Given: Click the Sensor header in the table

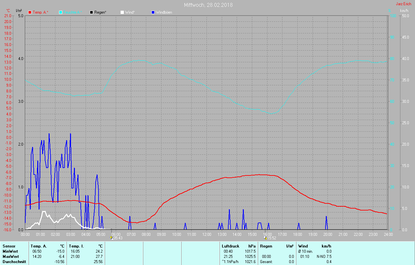Looking at the screenshot, I should (9, 246).
